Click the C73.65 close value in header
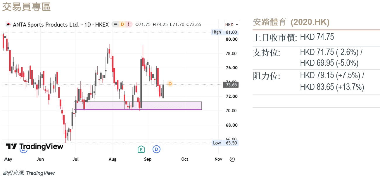380x177 pixels. click(194, 24)
